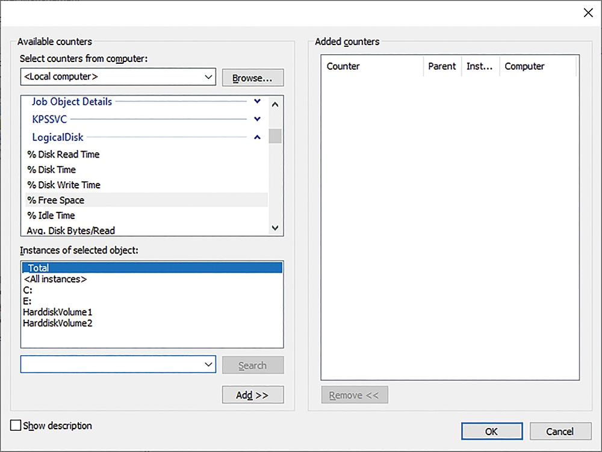Sort by the Counter column header
Viewport: 602px width, 452px height.
(373, 66)
